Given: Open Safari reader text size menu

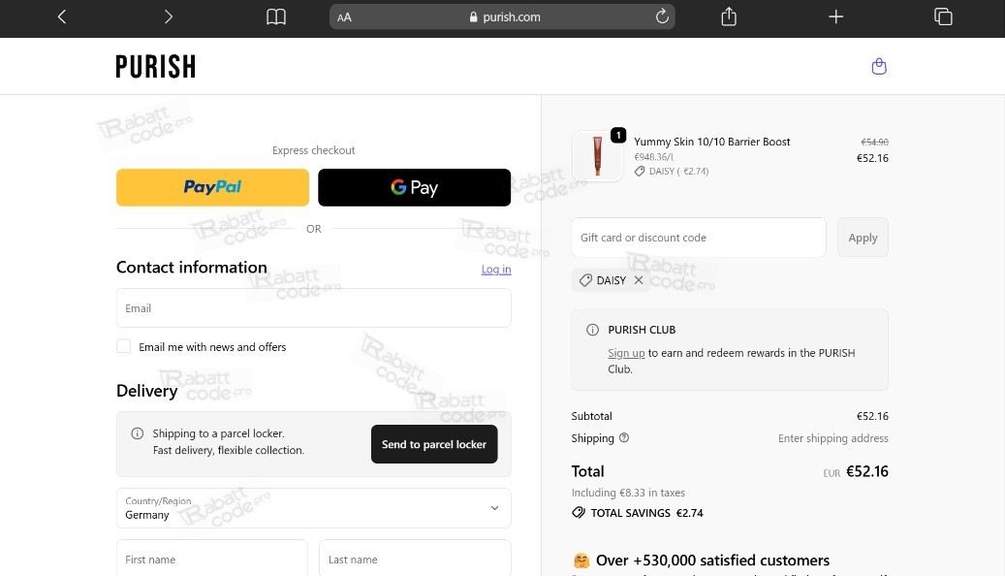Looking at the screenshot, I should tap(345, 16).
